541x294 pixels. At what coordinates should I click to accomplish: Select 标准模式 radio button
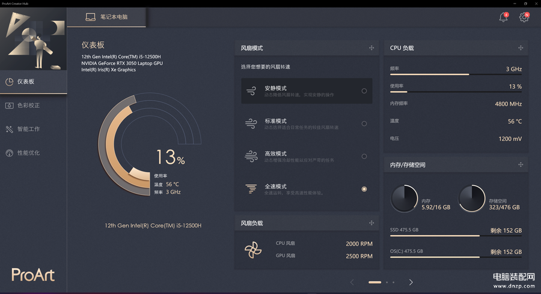[364, 124]
